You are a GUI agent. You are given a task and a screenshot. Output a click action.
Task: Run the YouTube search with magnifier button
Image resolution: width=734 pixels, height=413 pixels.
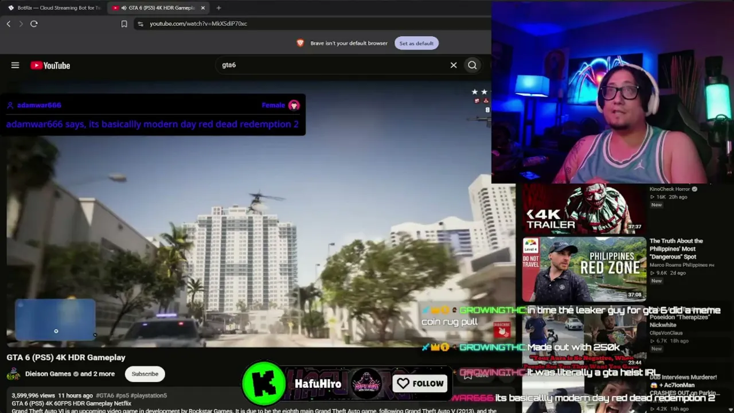point(472,65)
